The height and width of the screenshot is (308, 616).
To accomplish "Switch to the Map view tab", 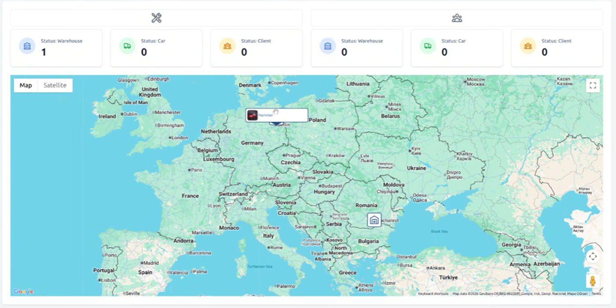I will (26, 85).
